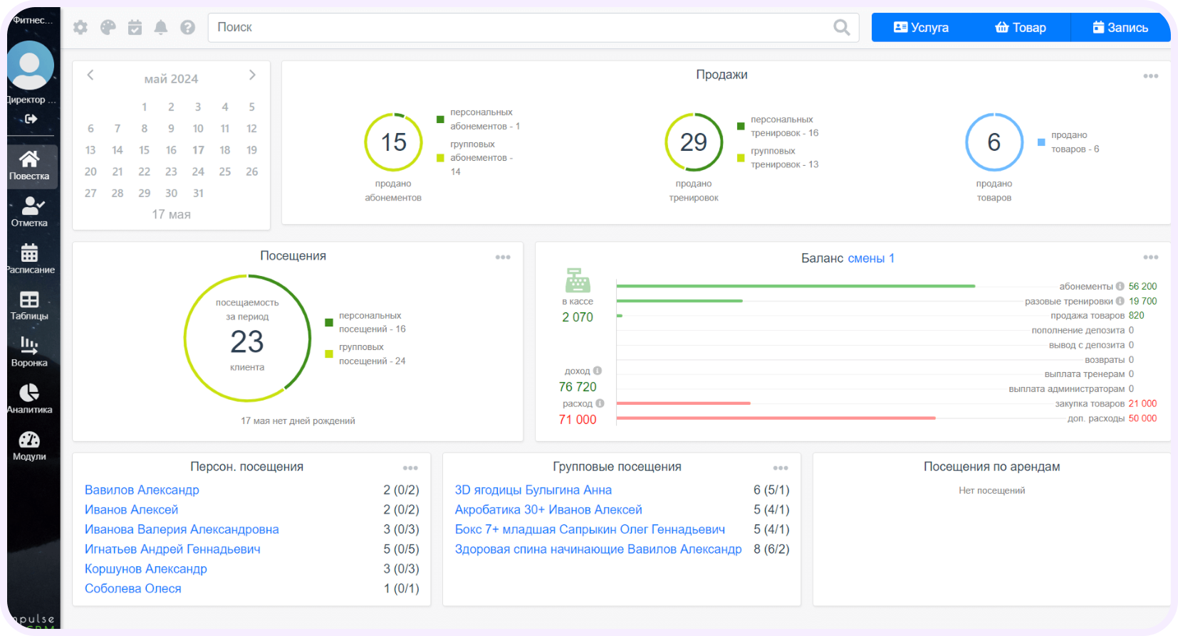Screen dimensions: 1178x636
Task: Select May 24 in the calendar
Action: click(198, 171)
